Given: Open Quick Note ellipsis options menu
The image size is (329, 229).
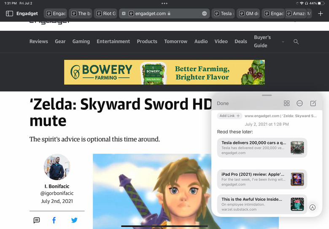Looking at the screenshot, I should click(x=299, y=103).
